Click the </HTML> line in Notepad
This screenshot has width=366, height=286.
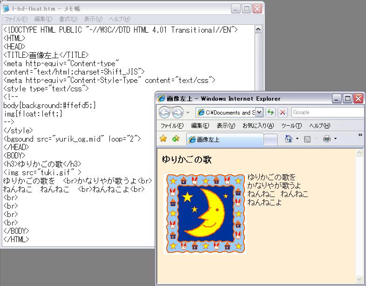(x=16, y=239)
